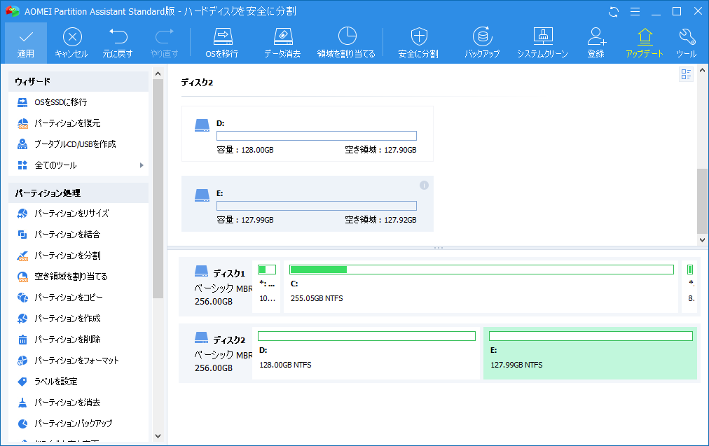Click the pane splitter handle dots
This screenshot has width=709, height=446.
tap(438, 248)
